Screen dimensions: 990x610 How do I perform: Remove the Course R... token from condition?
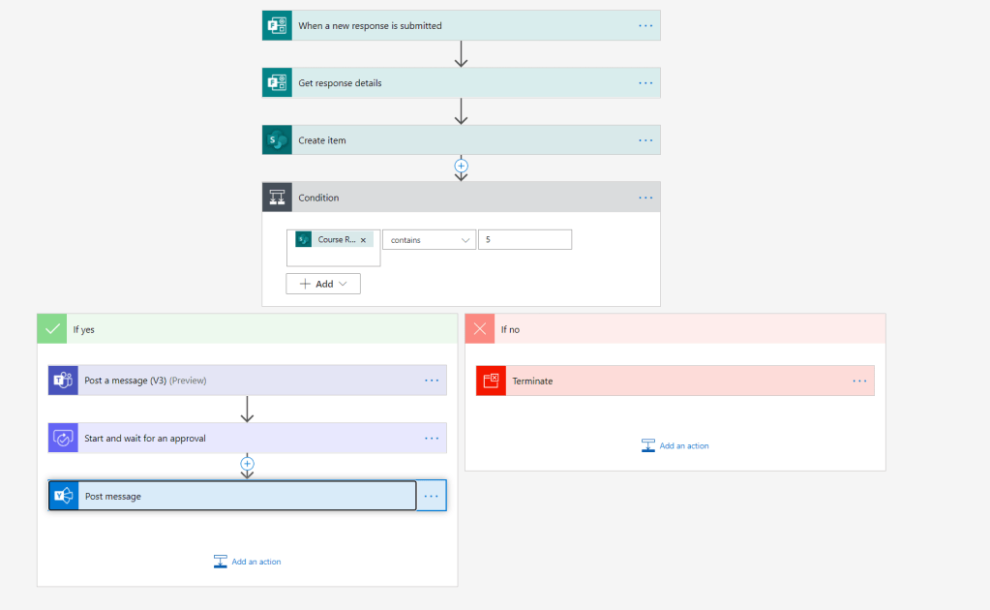(363, 240)
